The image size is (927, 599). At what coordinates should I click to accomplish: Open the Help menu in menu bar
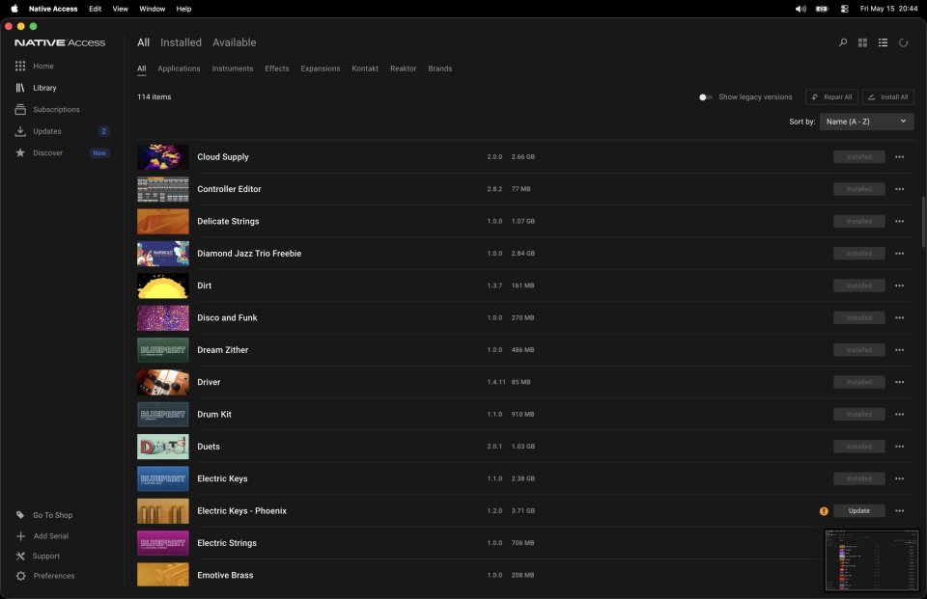[183, 9]
